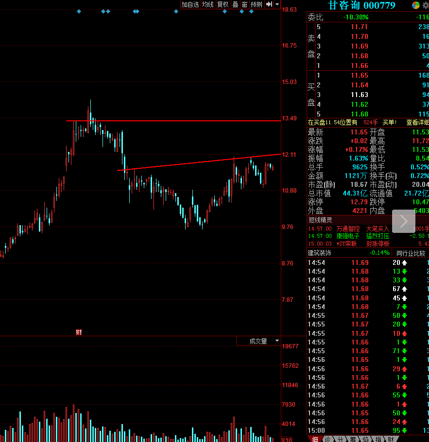Select the 焰 flame tab icon
The height and width of the screenshot is (442, 429).
pyautogui.click(x=365, y=439)
